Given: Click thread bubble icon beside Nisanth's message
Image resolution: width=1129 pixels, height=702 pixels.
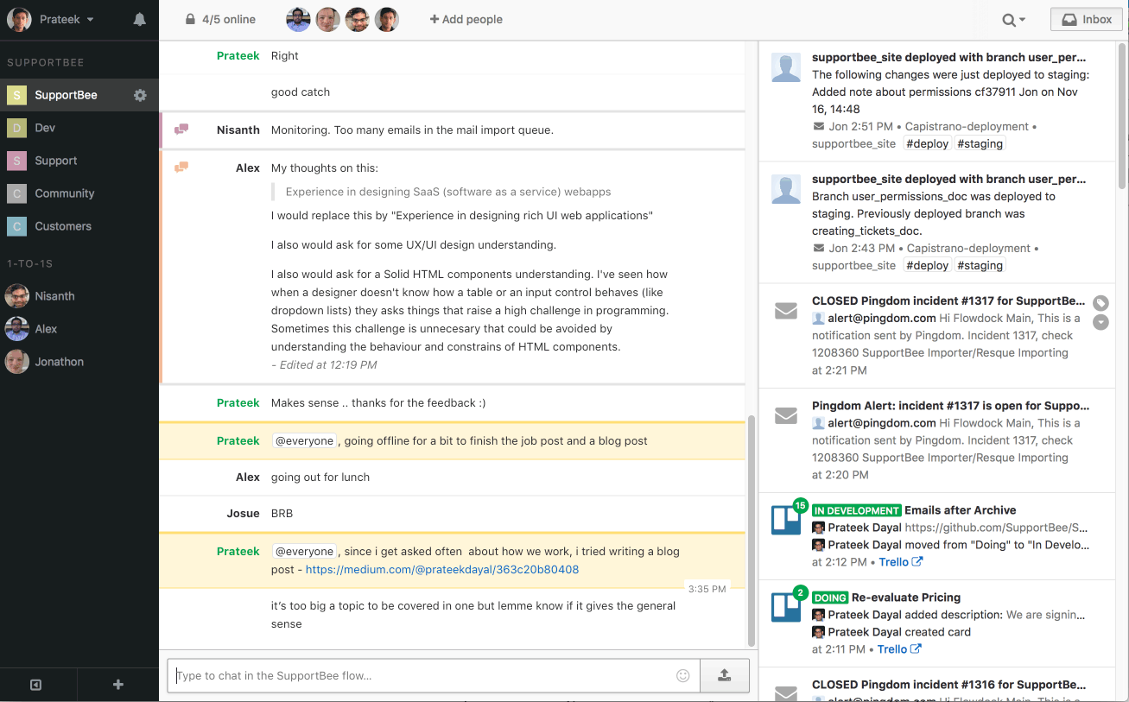Looking at the screenshot, I should click(x=181, y=130).
